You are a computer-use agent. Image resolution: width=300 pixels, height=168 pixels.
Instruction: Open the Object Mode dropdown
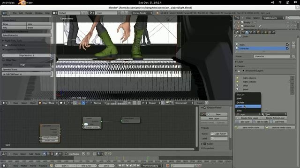click(x=48, y=103)
